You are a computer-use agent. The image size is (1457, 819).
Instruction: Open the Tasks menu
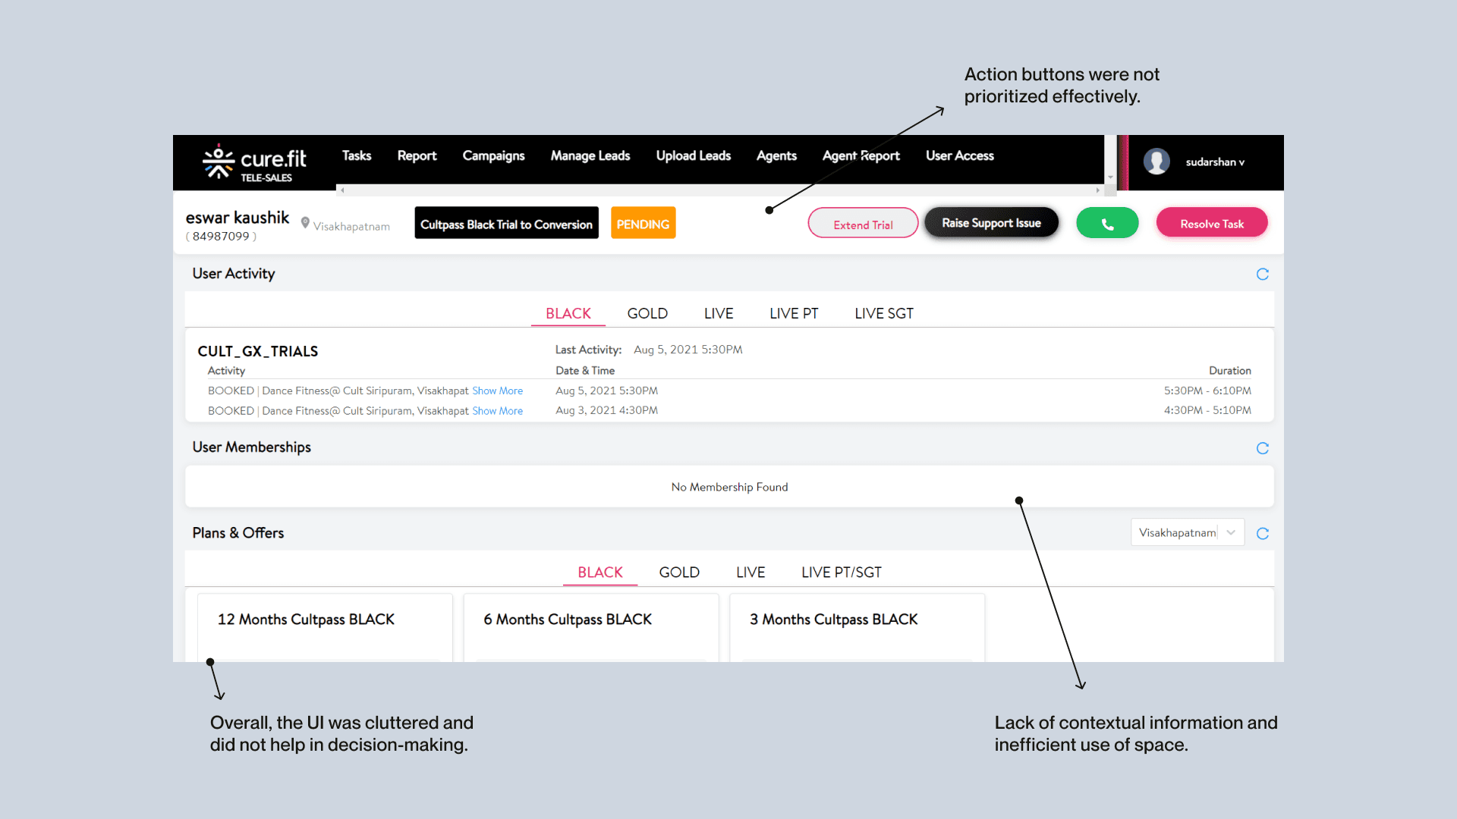click(357, 155)
